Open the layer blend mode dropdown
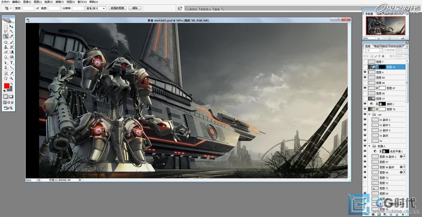Image resolution: width=422 pixels, height=217 pixels. pos(373,50)
